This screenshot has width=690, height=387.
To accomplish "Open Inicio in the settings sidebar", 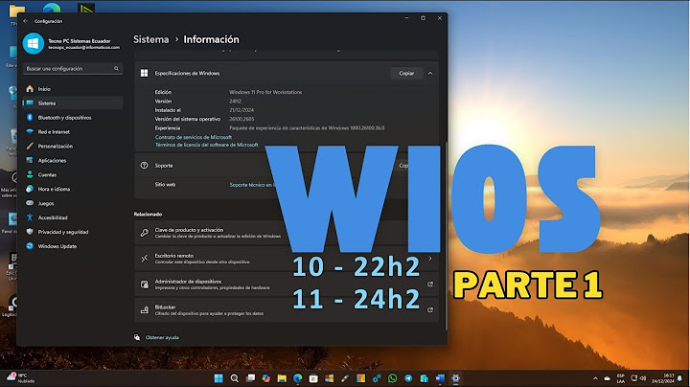I will 73,89.
